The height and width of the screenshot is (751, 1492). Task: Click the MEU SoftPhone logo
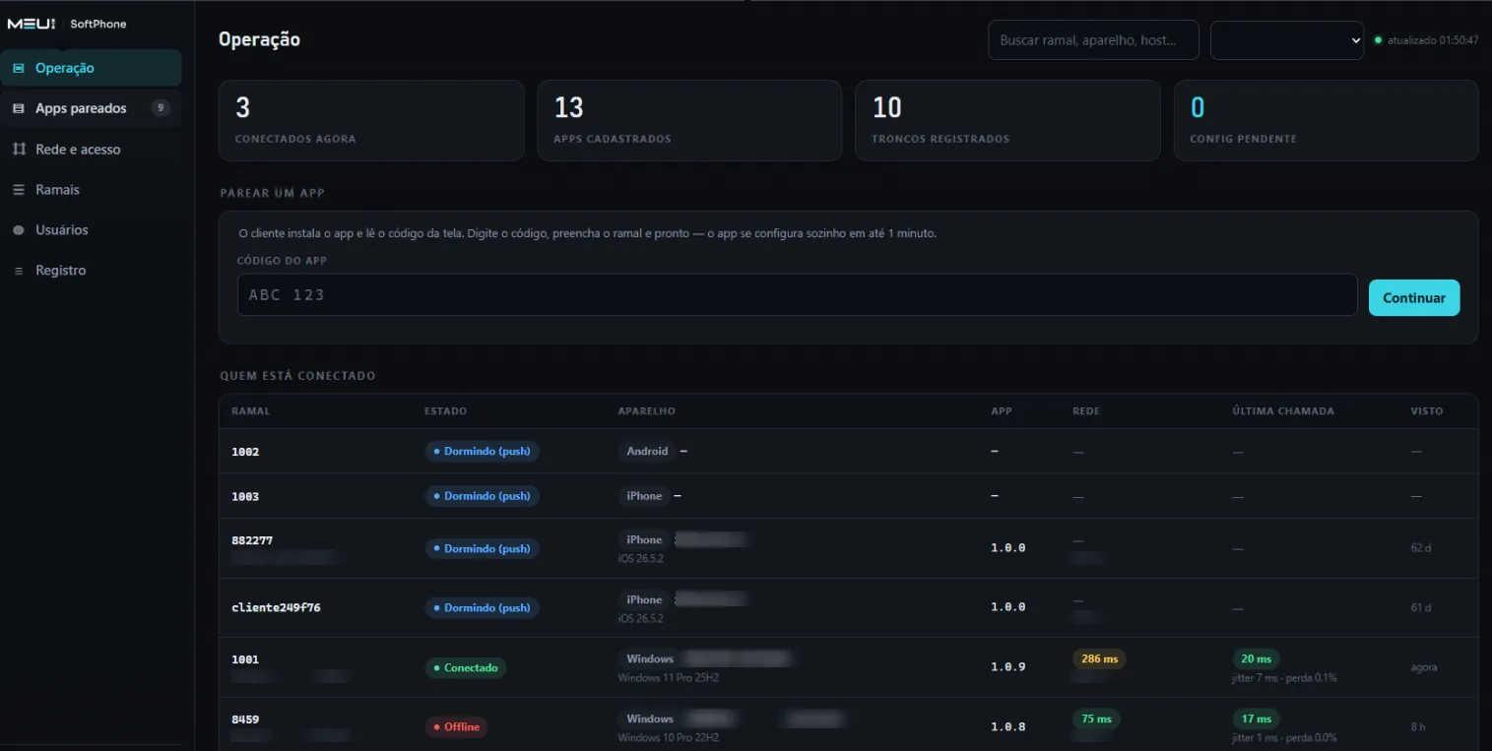pyautogui.click(x=67, y=24)
